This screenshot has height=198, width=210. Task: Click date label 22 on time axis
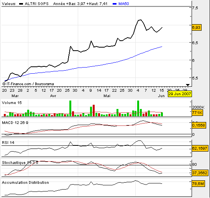(x=114, y=91)
